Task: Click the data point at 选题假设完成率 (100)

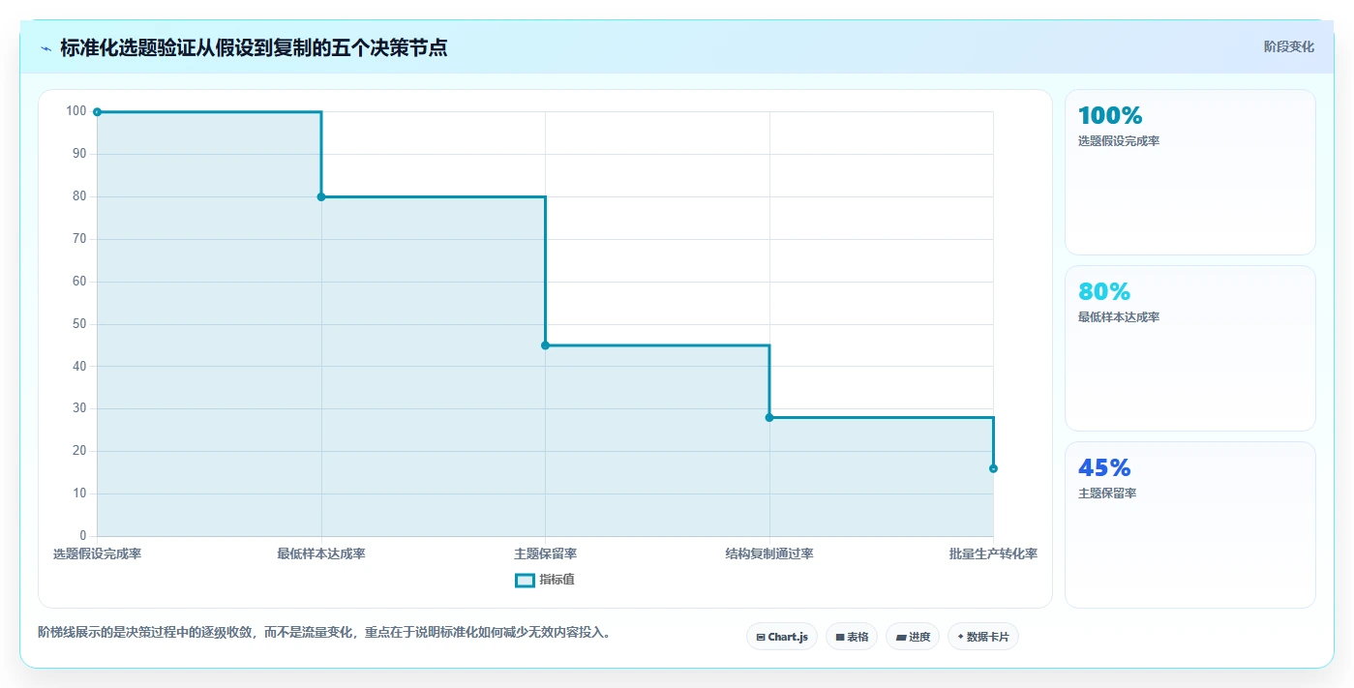Action: pos(97,112)
